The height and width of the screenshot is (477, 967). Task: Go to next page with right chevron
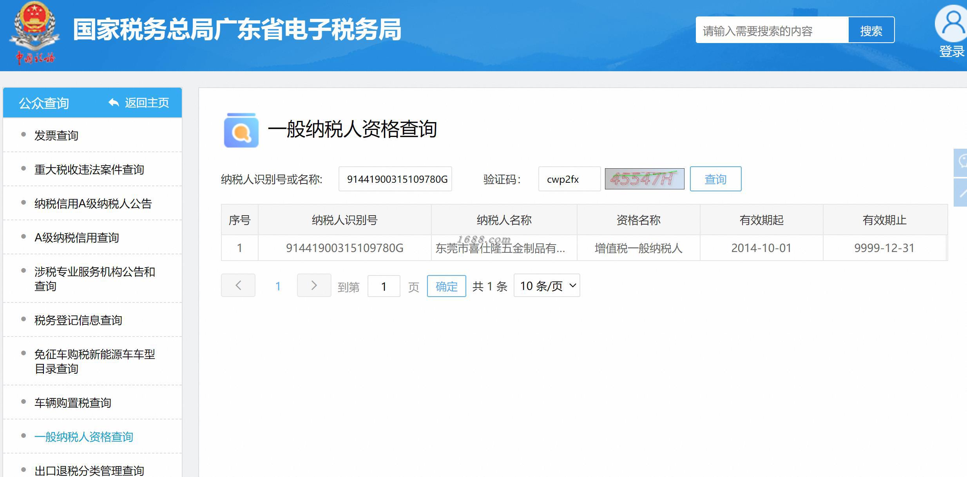click(314, 285)
